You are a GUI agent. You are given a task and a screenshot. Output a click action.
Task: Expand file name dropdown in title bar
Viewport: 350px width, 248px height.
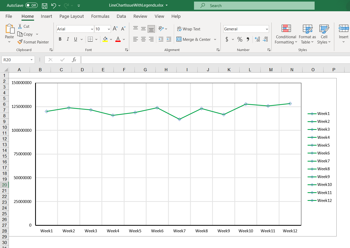tap(166, 5)
